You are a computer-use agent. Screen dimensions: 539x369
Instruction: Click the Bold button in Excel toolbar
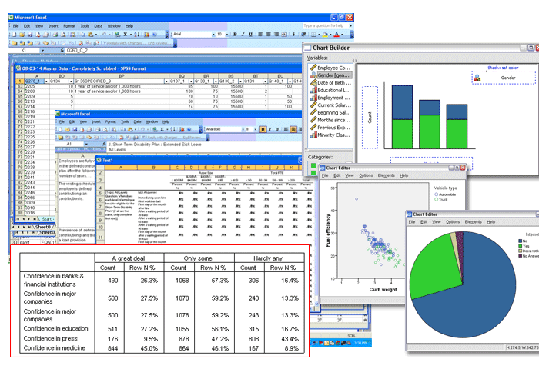[x=233, y=35]
